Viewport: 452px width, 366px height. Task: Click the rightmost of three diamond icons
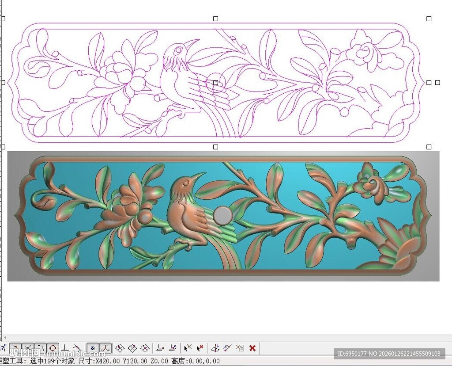[144, 348]
